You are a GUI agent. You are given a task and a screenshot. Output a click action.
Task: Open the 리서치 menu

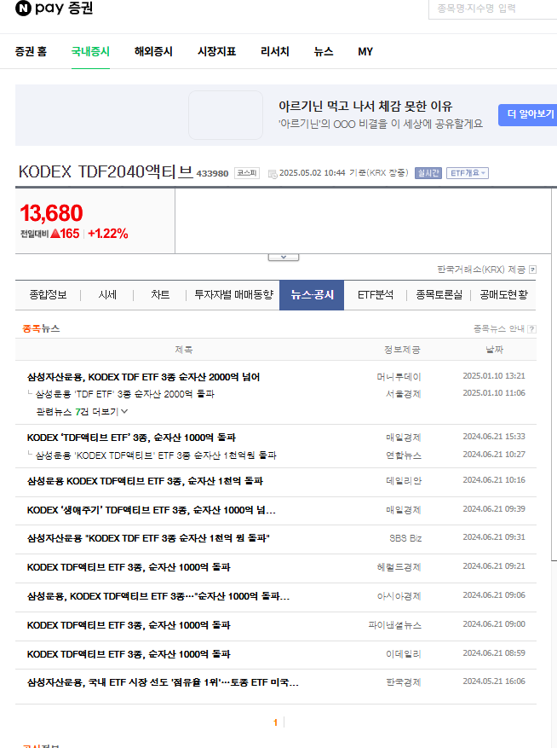tap(275, 51)
